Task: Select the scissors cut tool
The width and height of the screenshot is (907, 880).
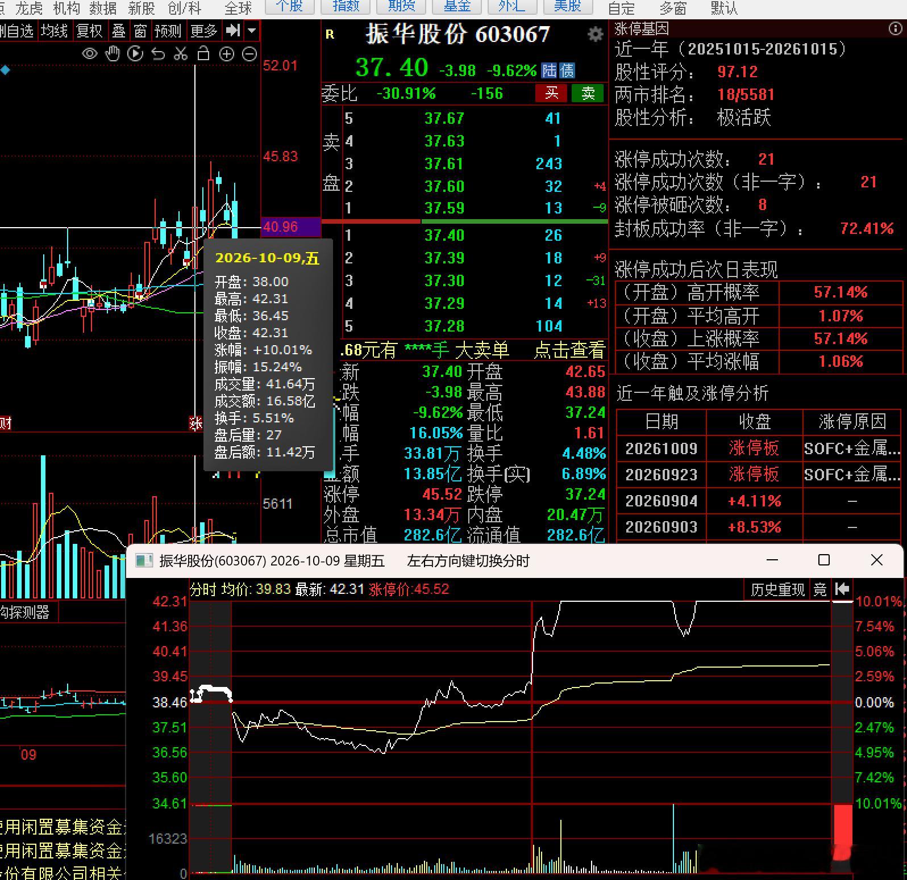Action: click(181, 54)
